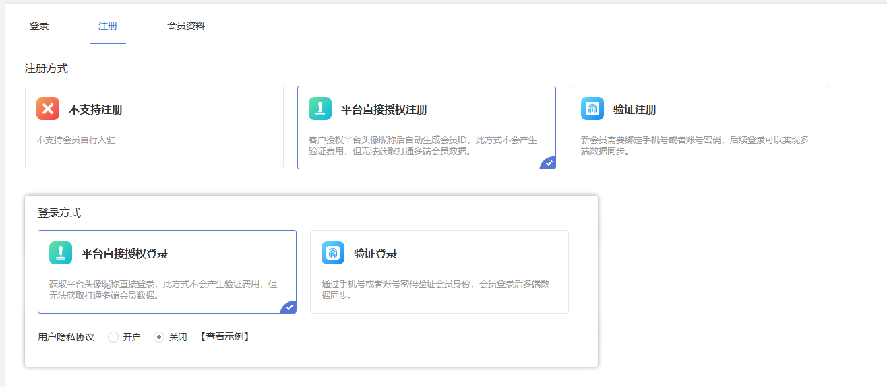Viewport: 887px width, 387px height.
Task: Click the 平台直接授权注册 title text
Action: [384, 109]
